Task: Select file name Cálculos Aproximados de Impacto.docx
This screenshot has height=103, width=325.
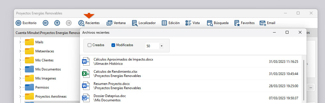Action: tap(123, 59)
